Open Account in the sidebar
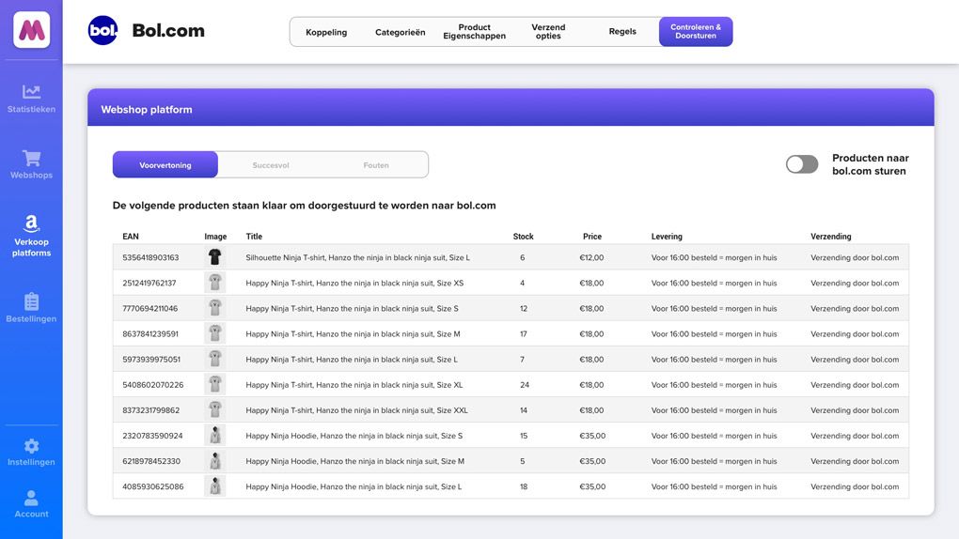Image resolution: width=959 pixels, height=539 pixels. [31, 504]
